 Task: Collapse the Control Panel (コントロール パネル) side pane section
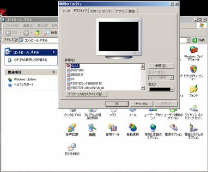[54, 52]
